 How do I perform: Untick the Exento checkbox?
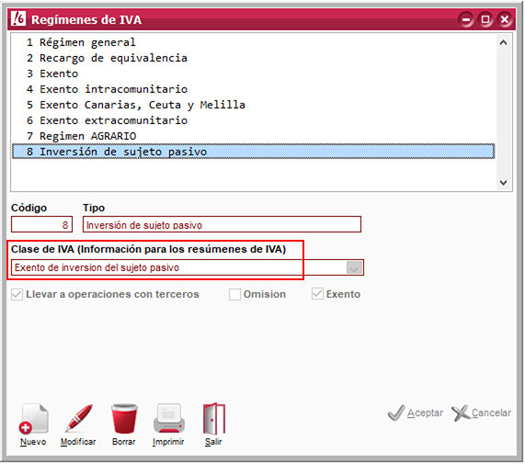[x=317, y=294]
